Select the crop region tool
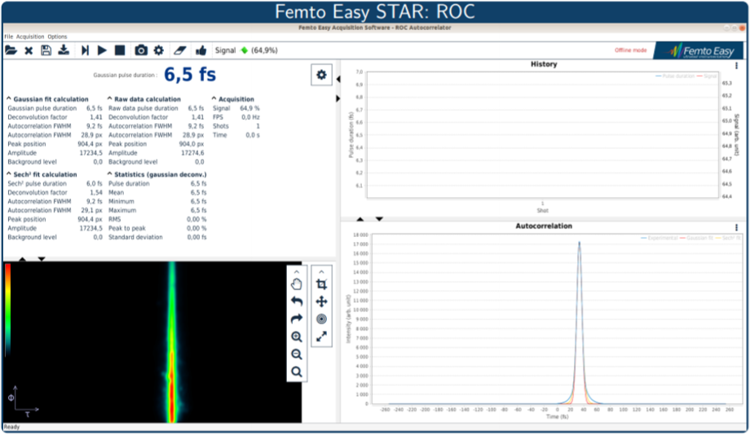750x435 pixels. [321, 284]
